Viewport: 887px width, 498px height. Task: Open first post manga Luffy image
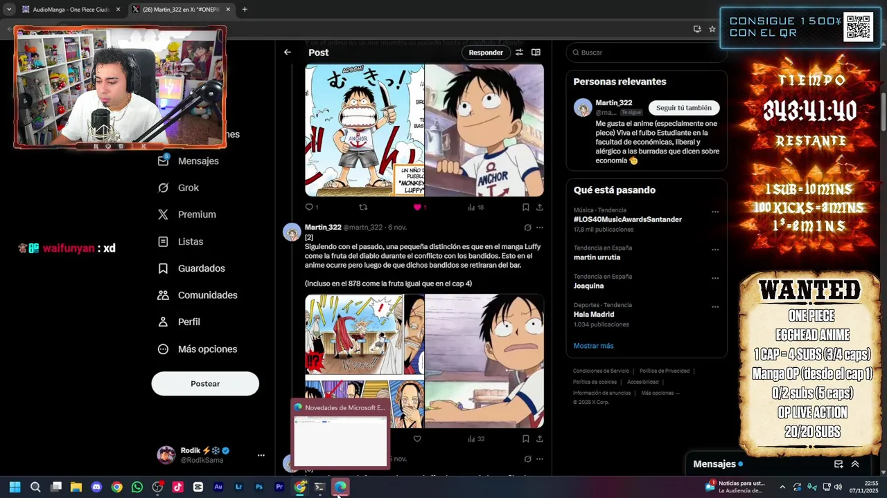click(x=365, y=131)
